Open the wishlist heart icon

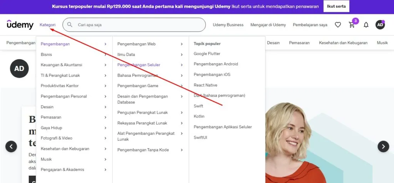click(338, 25)
